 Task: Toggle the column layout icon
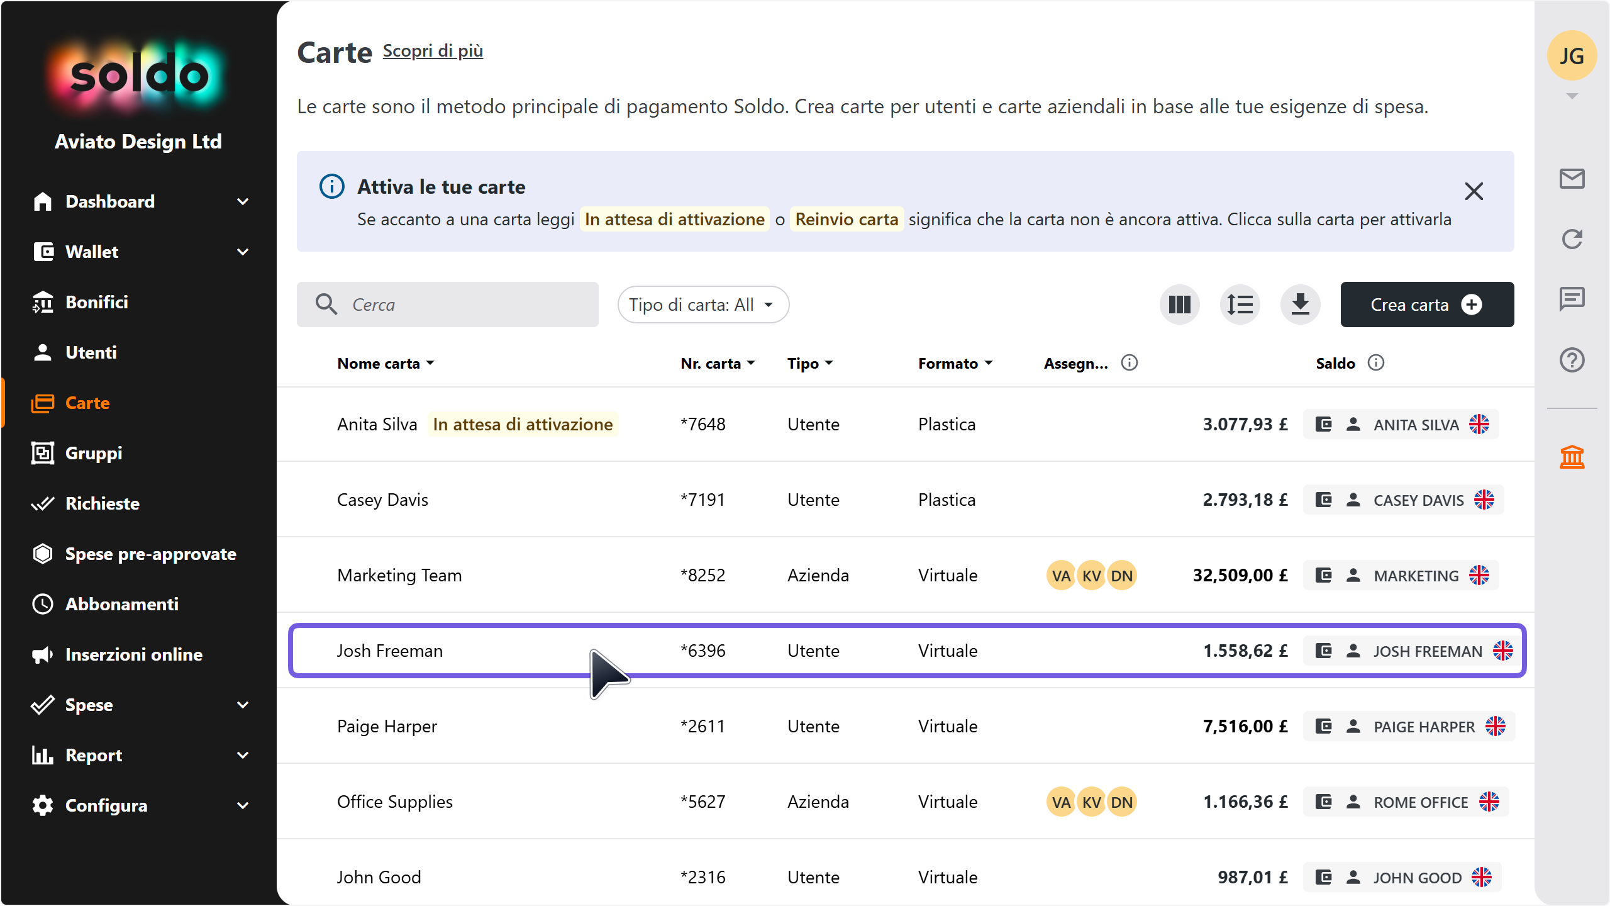[1179, 305]
